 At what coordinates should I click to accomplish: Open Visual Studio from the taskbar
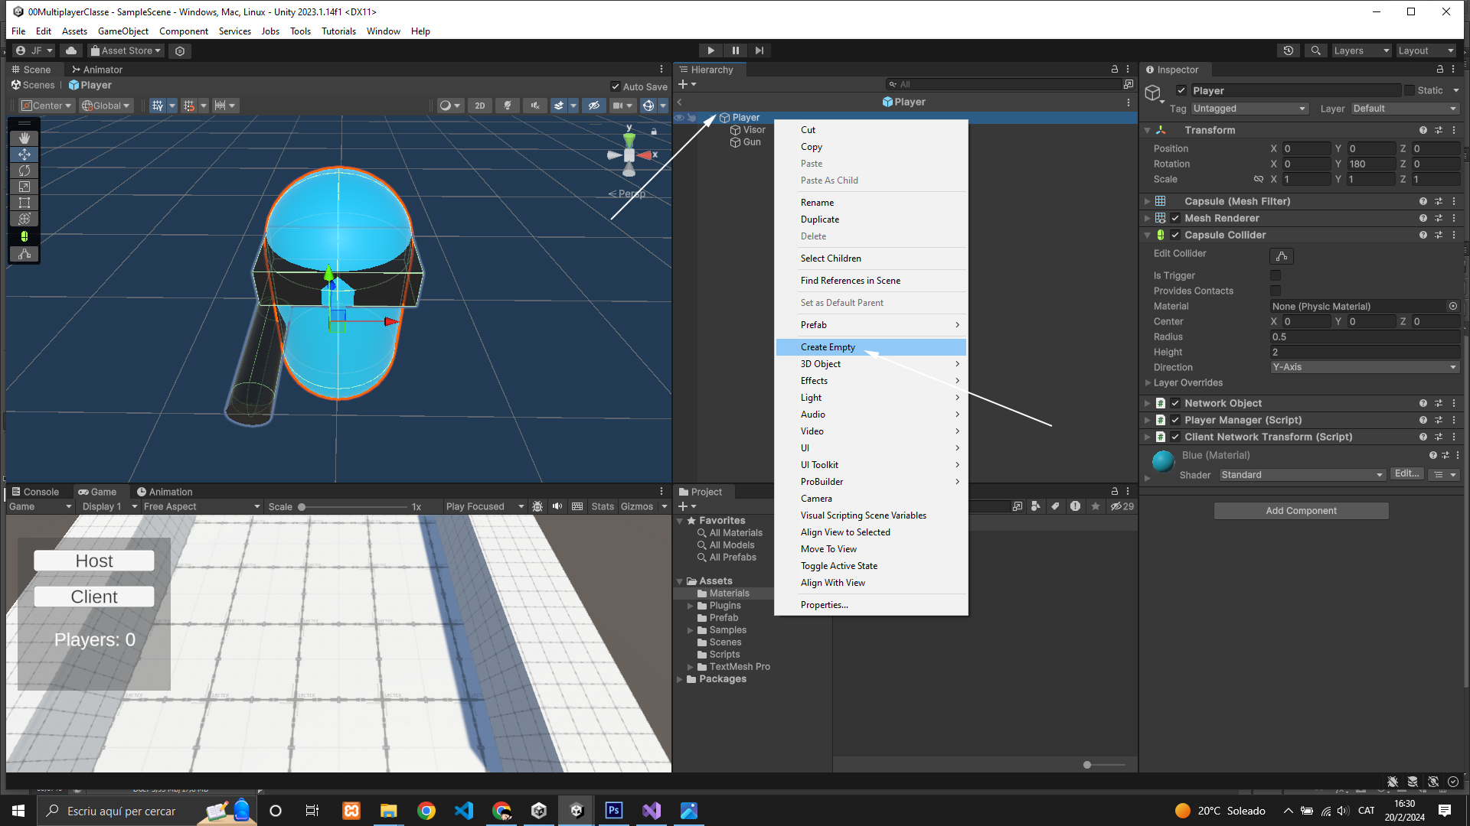pos(652,811)
